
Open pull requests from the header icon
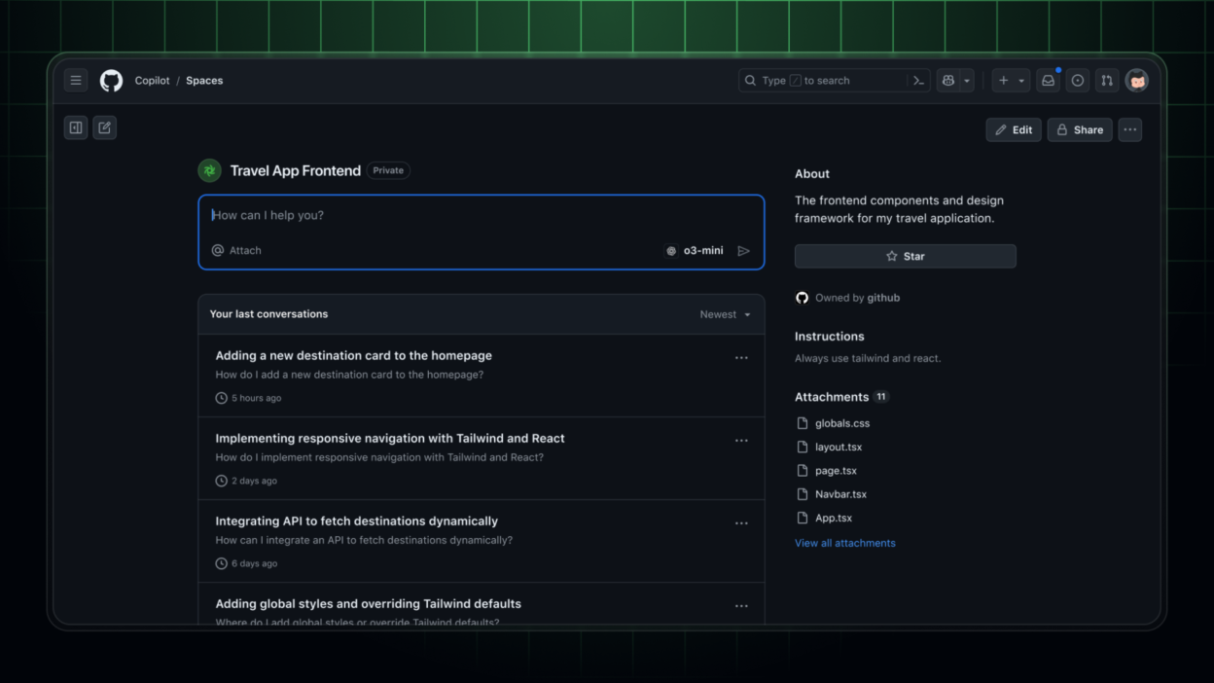pos(1107,81)
